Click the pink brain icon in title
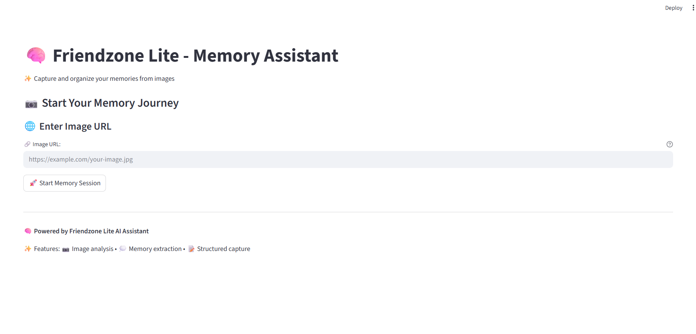The height and width of the screenshot is (334, 696). pos(36,56)
